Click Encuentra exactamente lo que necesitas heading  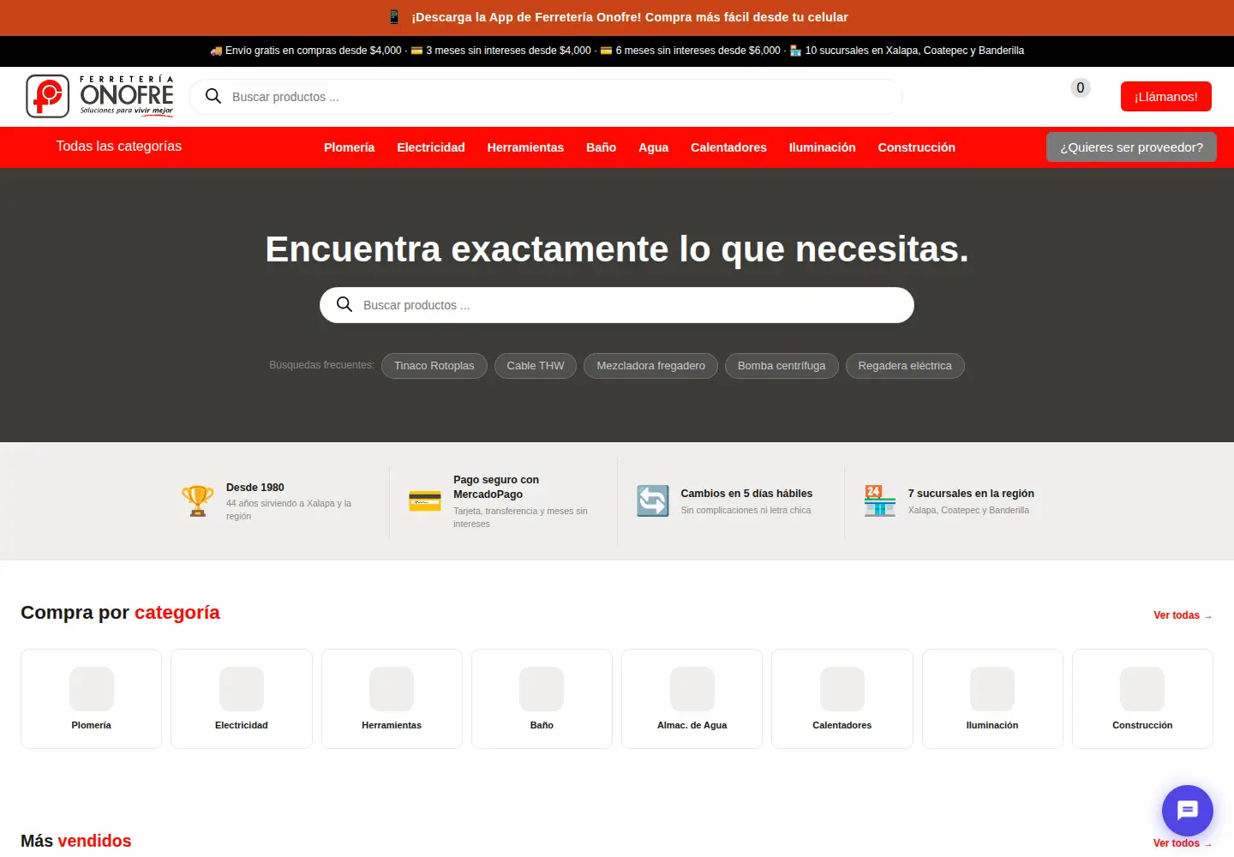(x=617, y=249)
